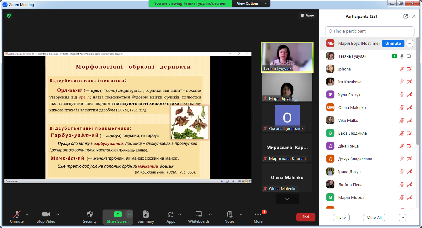Image resolution: width=422 pixels, height=228 pixels.
Task: Expand video options arrow beside Stop Video
Action: pos(58,214)
